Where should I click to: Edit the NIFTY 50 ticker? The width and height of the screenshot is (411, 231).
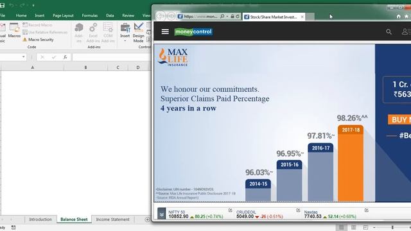click(x=230, y=210)
